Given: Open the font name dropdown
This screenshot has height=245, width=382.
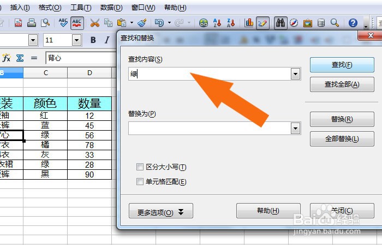Looking at the screenshot, I should tap(33, 40).
